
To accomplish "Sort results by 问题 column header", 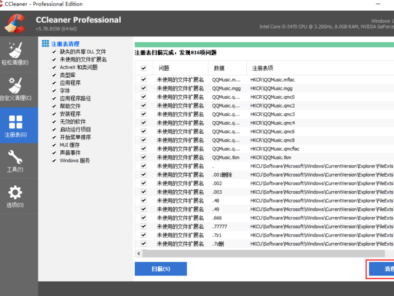I will 181,68.
